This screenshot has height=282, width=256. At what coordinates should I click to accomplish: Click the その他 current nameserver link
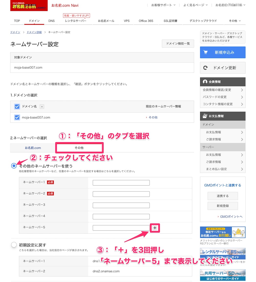(x=153, y=117)
